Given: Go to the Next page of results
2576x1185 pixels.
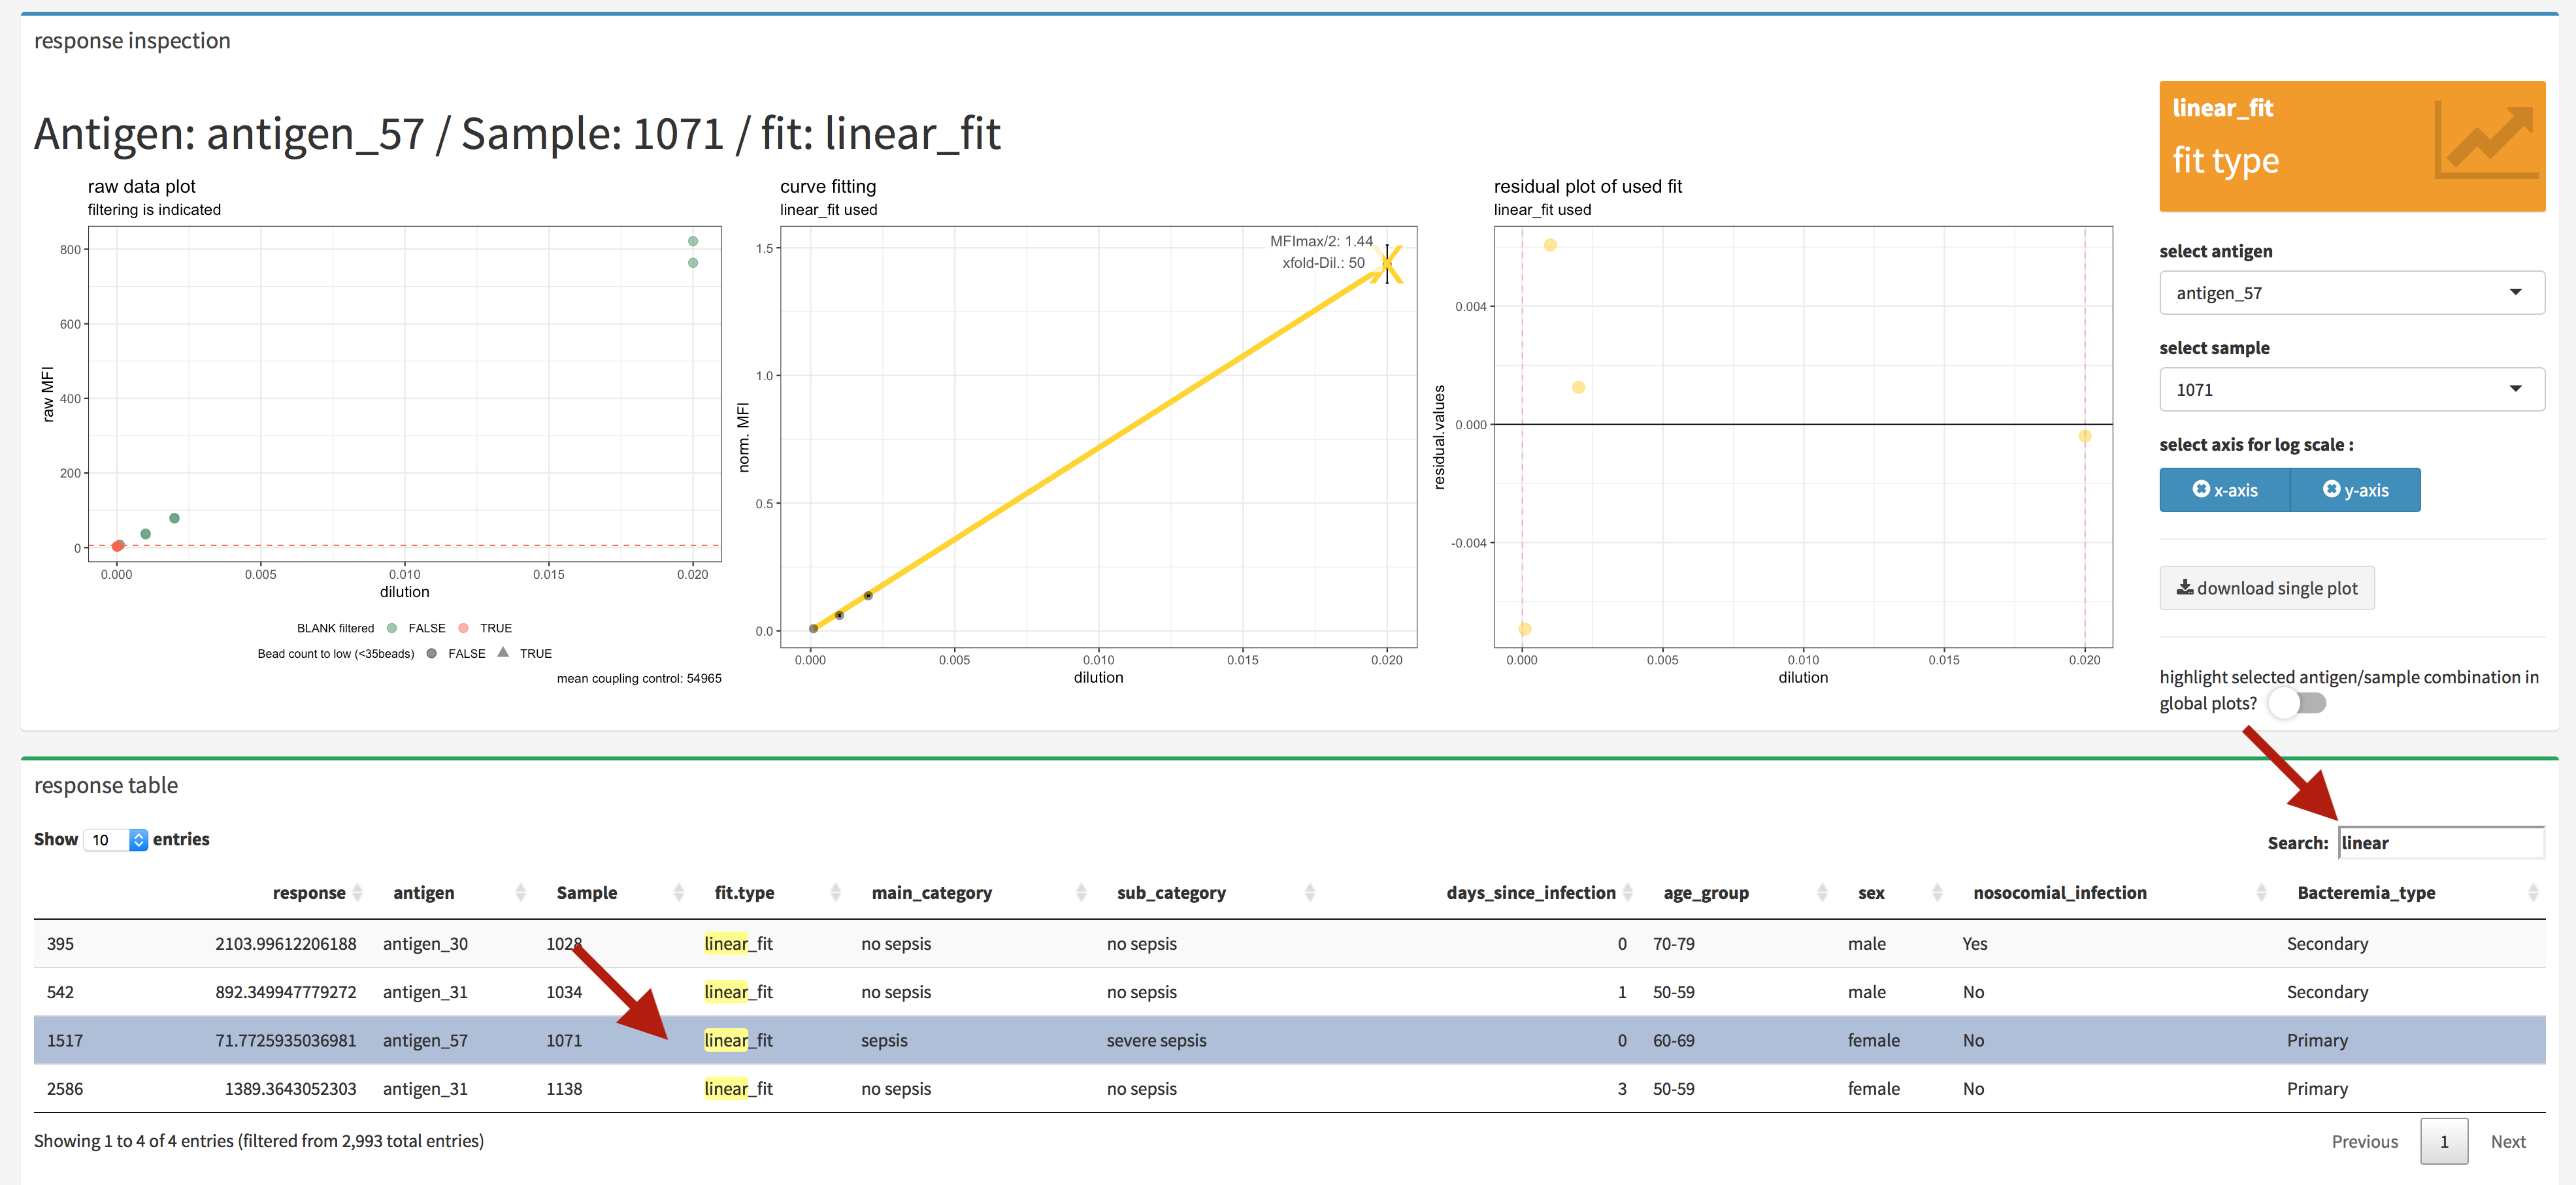Looking at the screenshot, I should tap(2508, 1141).
